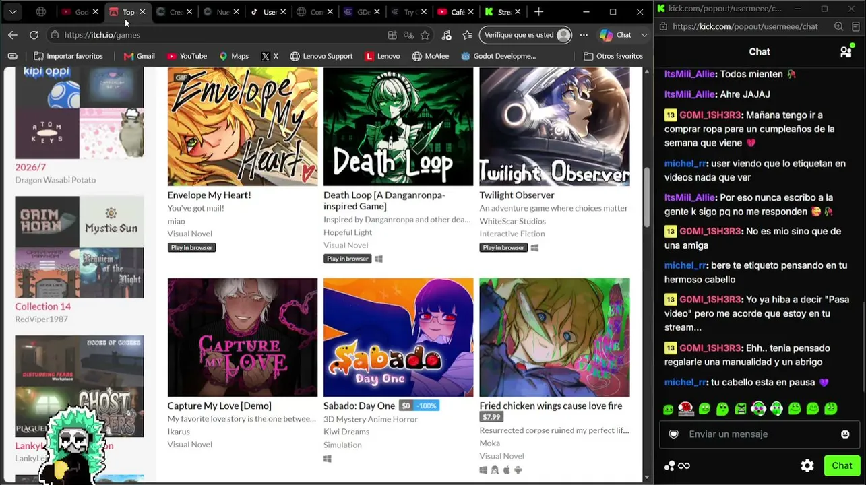866x485 pixels.
Task: Focus the Enviar un mensaje chat input
Action: click(759, 434)
